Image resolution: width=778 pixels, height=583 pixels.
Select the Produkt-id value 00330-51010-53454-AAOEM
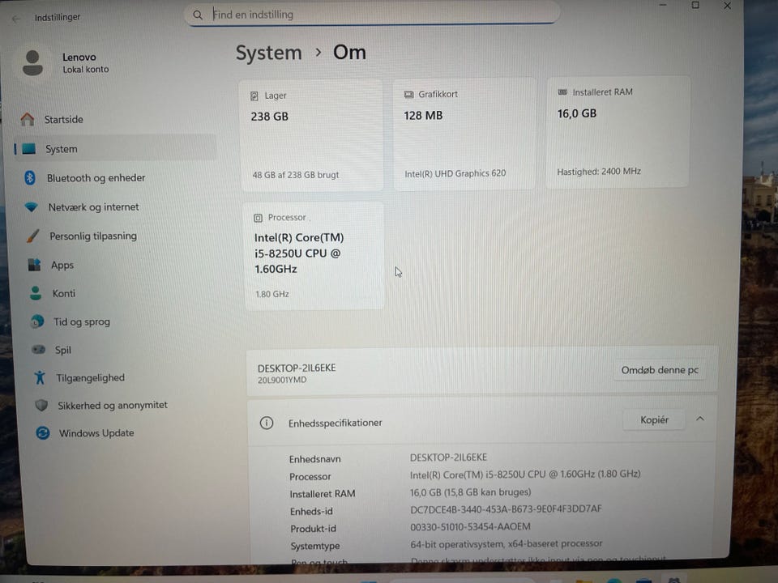point(470,526)
